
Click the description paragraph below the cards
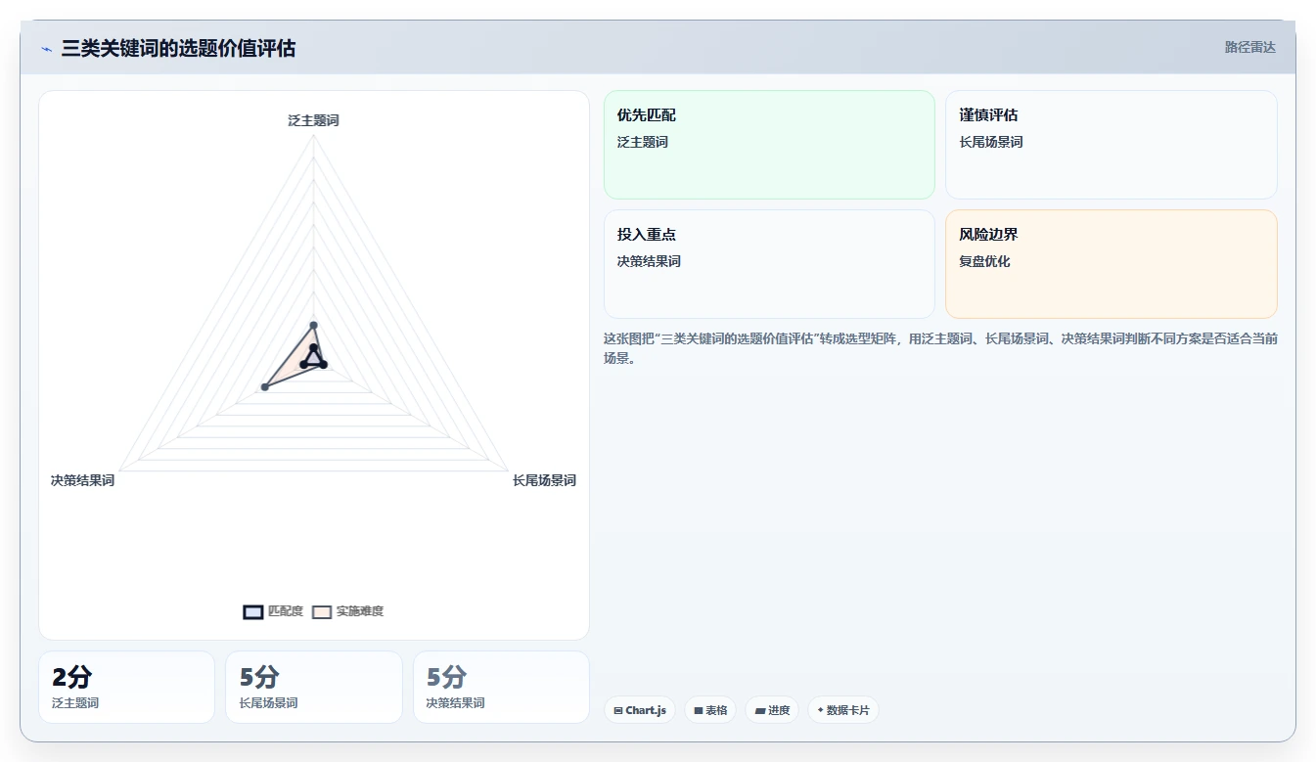coord(940,348)
